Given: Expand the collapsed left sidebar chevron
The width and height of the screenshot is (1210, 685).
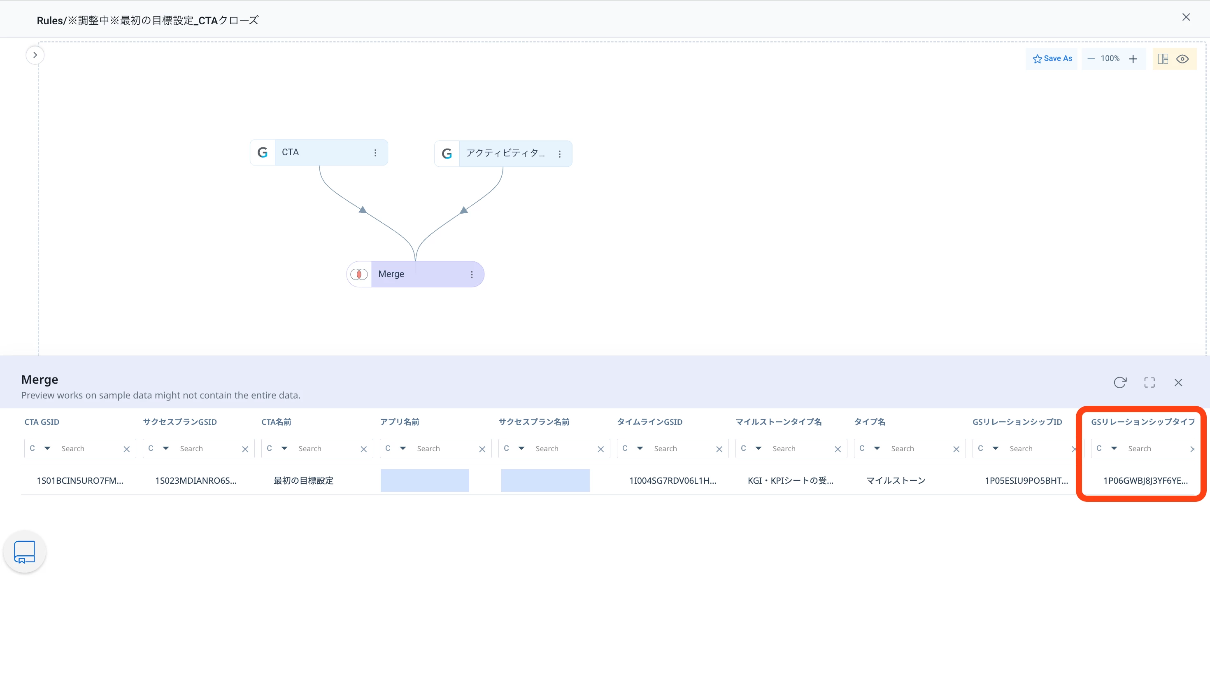Looking at the screenshot, I should pos(35,55).
